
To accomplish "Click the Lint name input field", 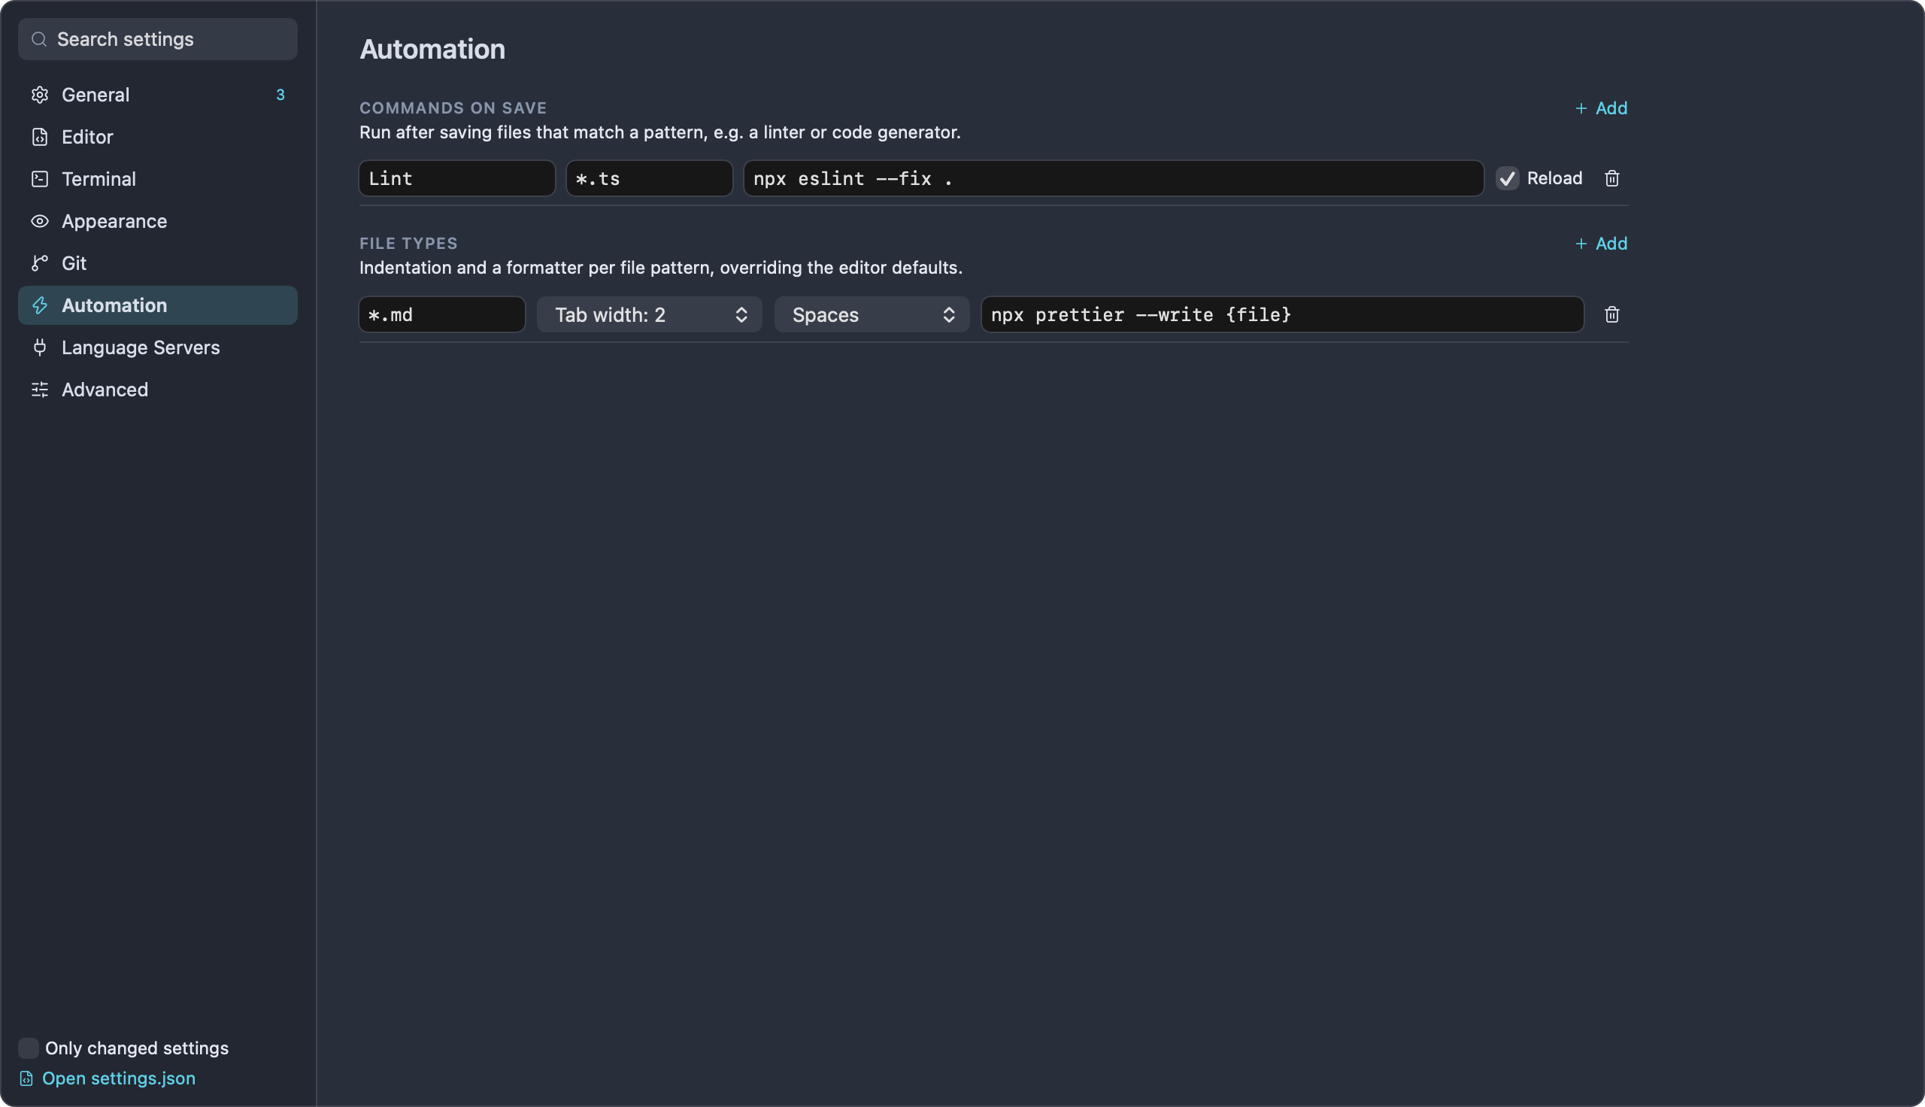I will pos(456,178).
